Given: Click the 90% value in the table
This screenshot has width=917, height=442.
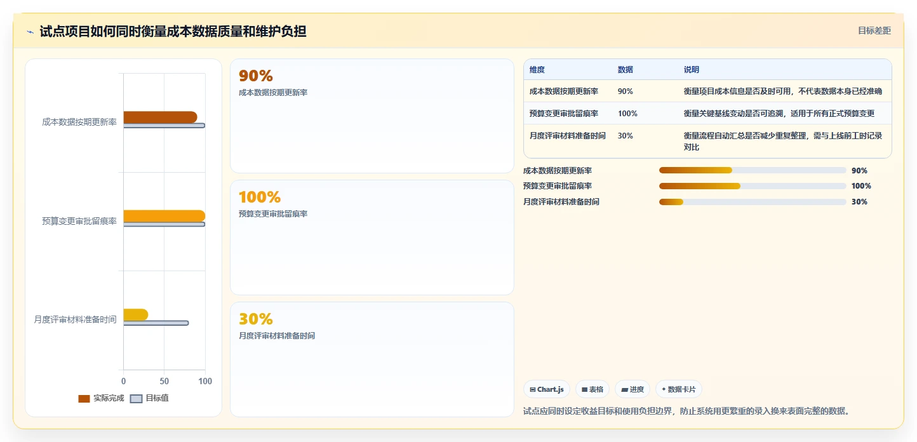Looking at the screenshot, I should tap(626, 91).
